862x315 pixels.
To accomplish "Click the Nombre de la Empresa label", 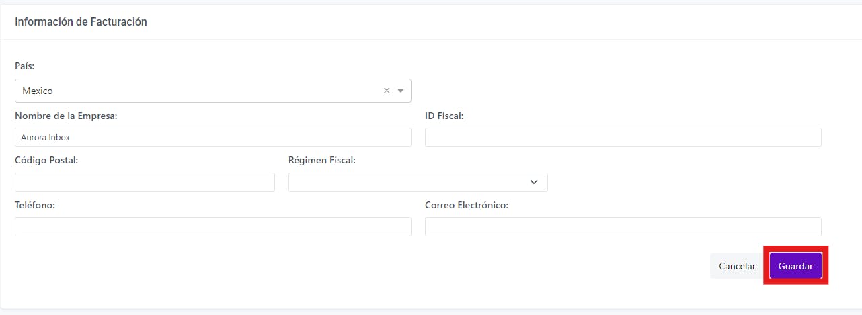I will point(66,116).
